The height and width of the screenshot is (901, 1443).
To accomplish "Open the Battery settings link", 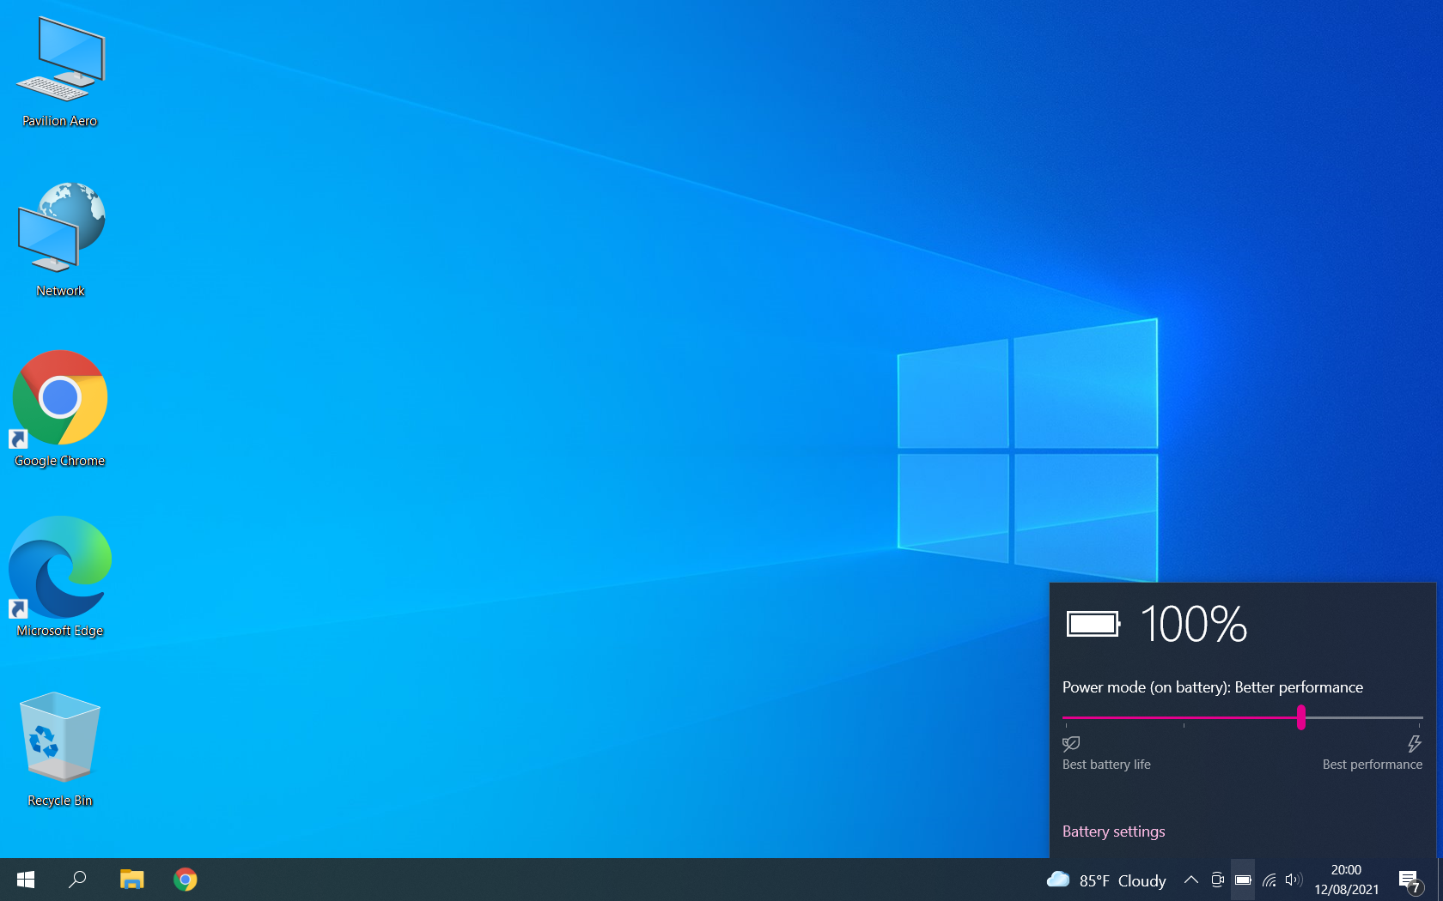I will point(1113,831).
